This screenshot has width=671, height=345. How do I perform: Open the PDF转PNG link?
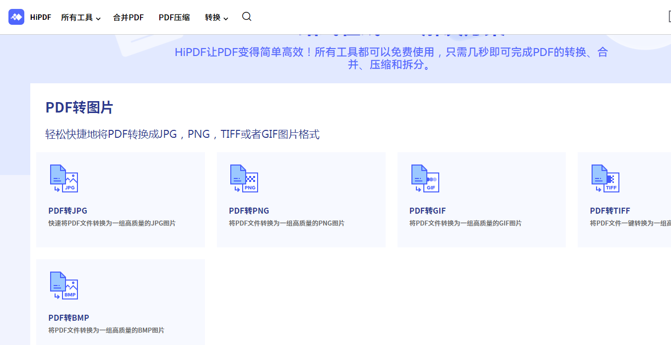click(249, 210)
